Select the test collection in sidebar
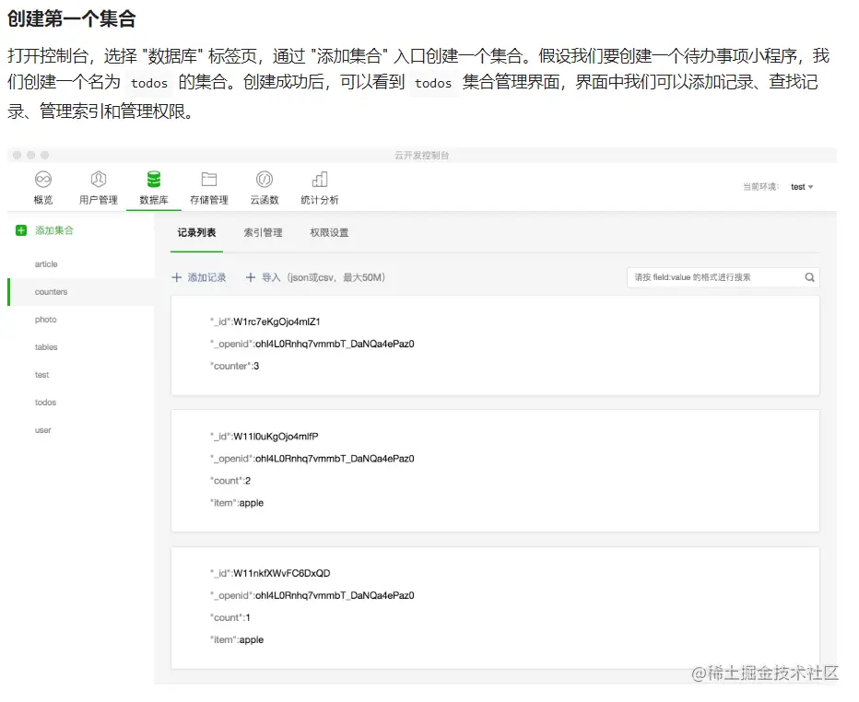This screenshot has width=859, height=702. (x=41, y=375)
